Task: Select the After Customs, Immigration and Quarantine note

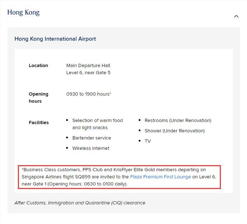Action: point(80,203)
